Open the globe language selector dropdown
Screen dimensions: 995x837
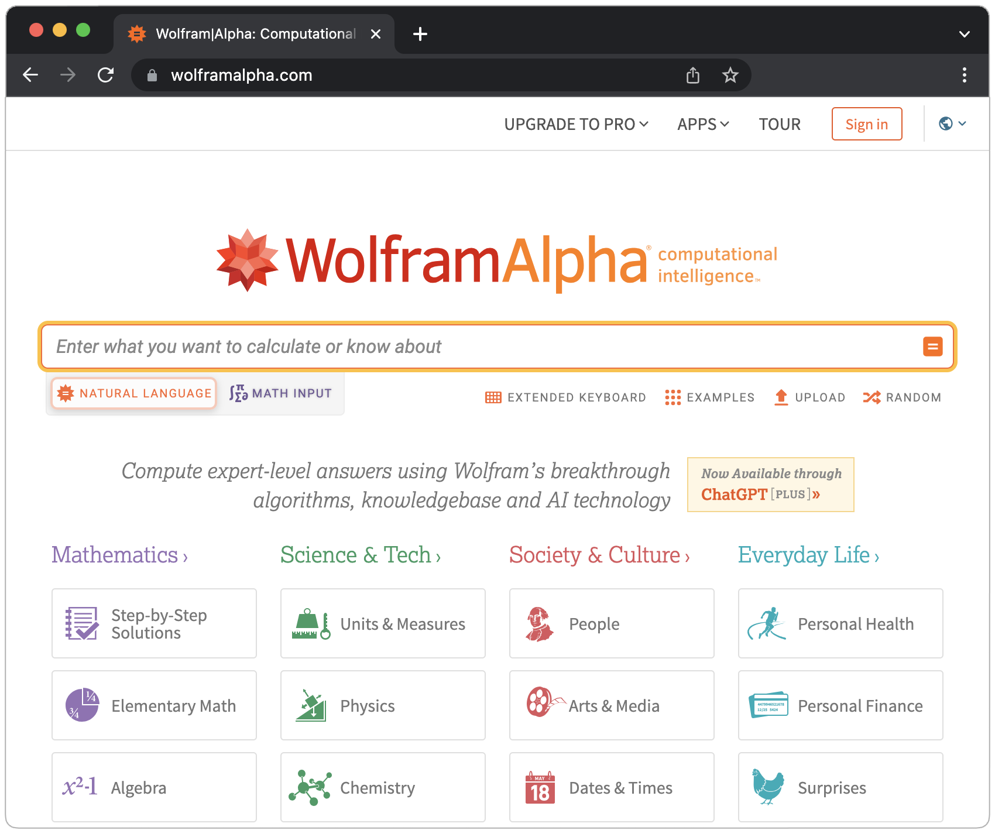[x=952, y=124]
